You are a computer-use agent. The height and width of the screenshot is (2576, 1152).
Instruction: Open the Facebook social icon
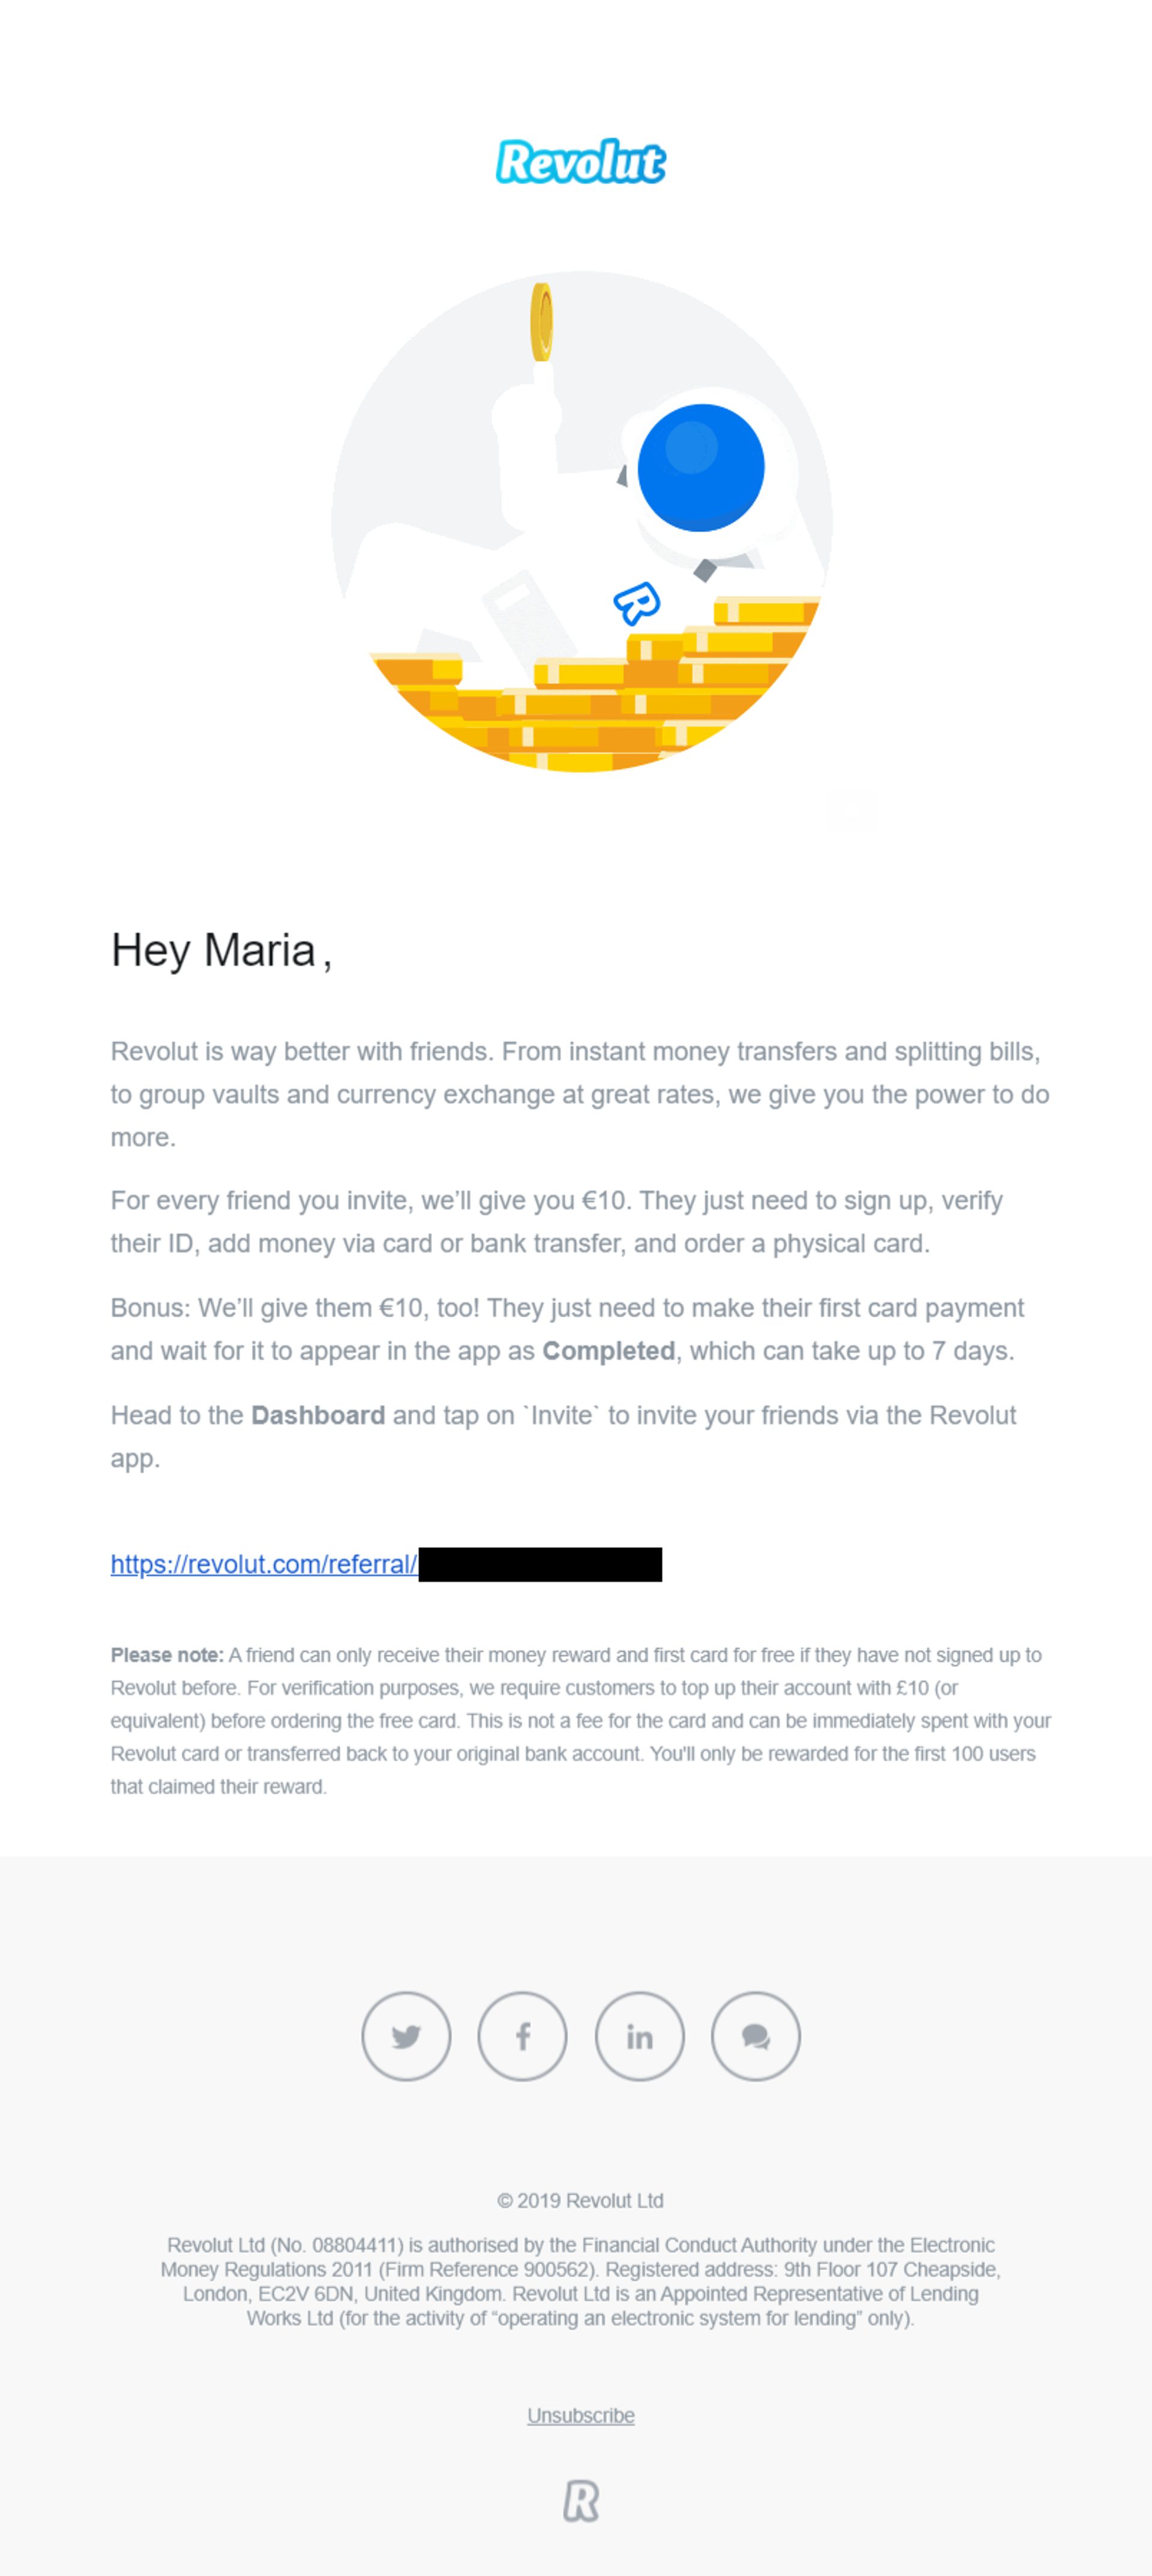tap(522, 2036)
